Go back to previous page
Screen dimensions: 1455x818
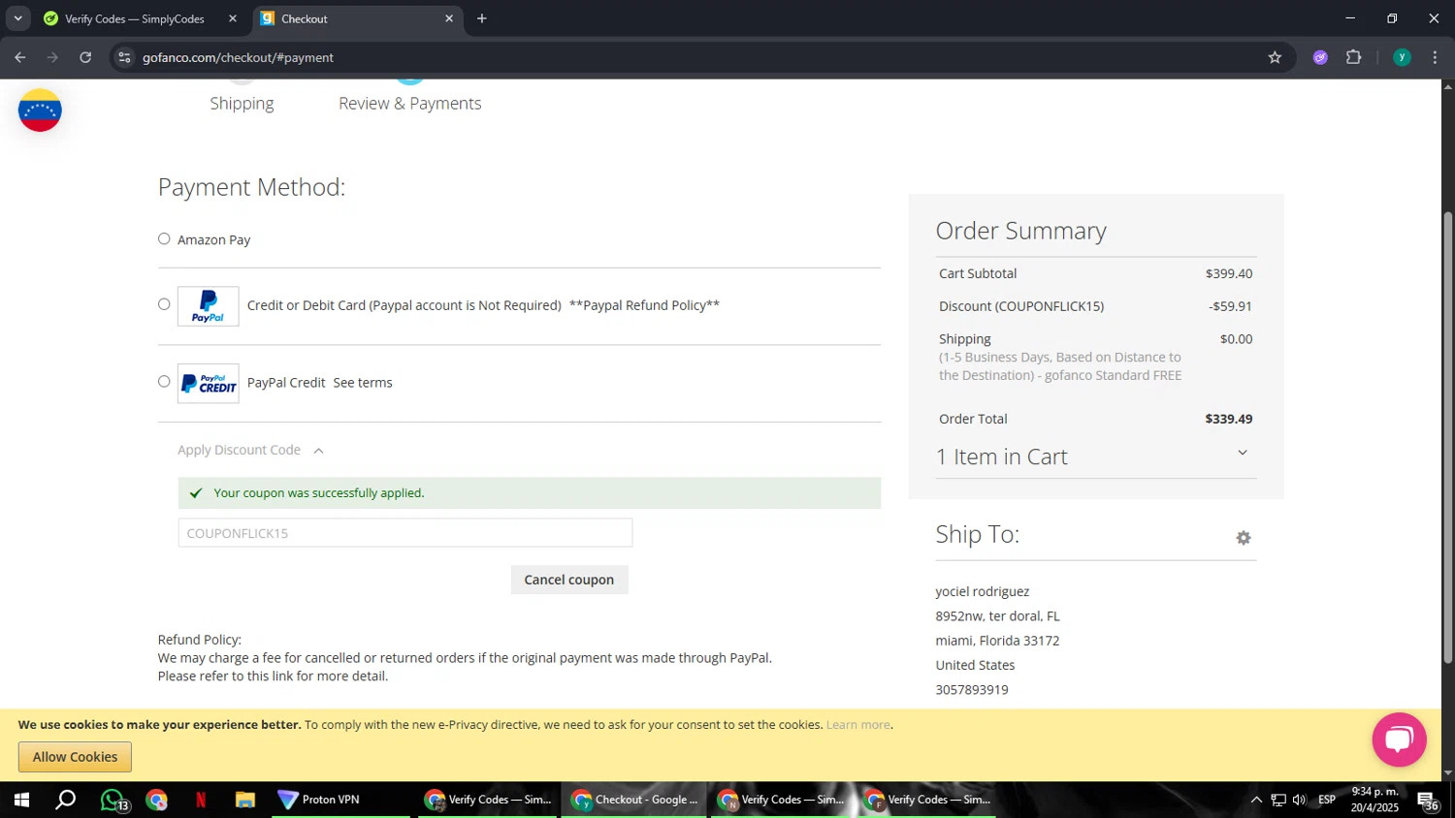pos(20,57)
